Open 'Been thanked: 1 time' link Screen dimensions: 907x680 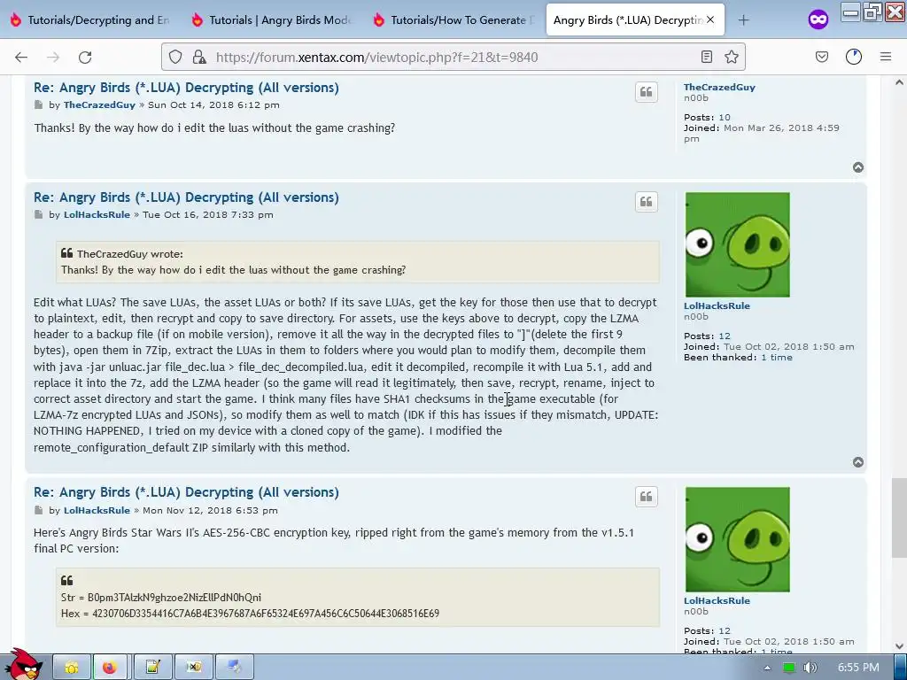[777, 358]
